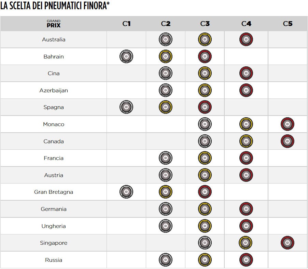Click the yellow C3 tyre for Francia
This screenshot has width=308, height=269.
click(205, 158)
